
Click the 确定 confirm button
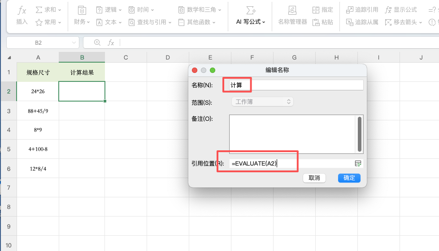pyautogui.click(x=349, y=178)
